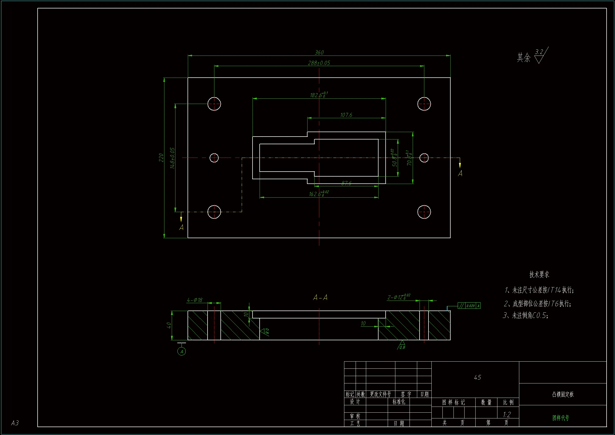Viewport: 615px width, 435px height.
Task: Select the 凸模固定板 title block text
Action: 563,394
